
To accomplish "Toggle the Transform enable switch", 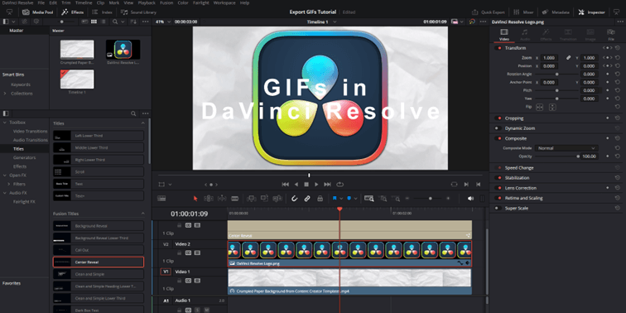I will 498,48.
